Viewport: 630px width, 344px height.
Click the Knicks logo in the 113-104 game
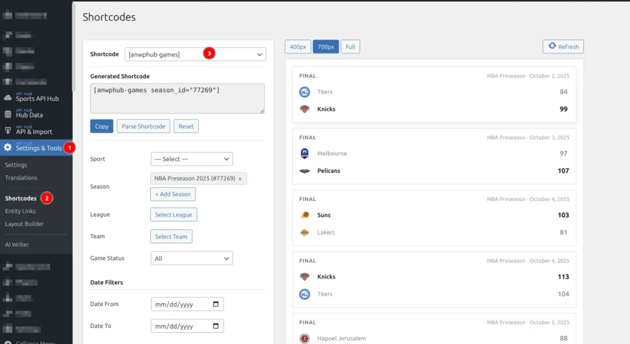(305, 276)
